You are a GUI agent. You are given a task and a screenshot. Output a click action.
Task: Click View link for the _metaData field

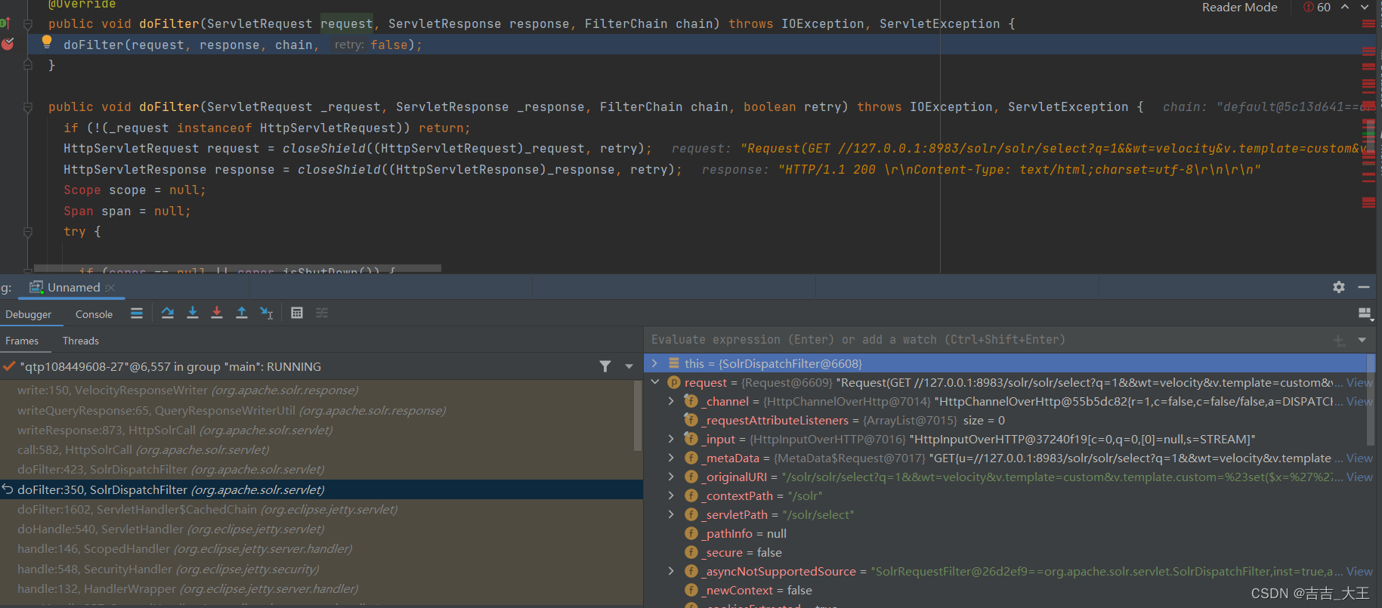click(x=1359, y=458)
